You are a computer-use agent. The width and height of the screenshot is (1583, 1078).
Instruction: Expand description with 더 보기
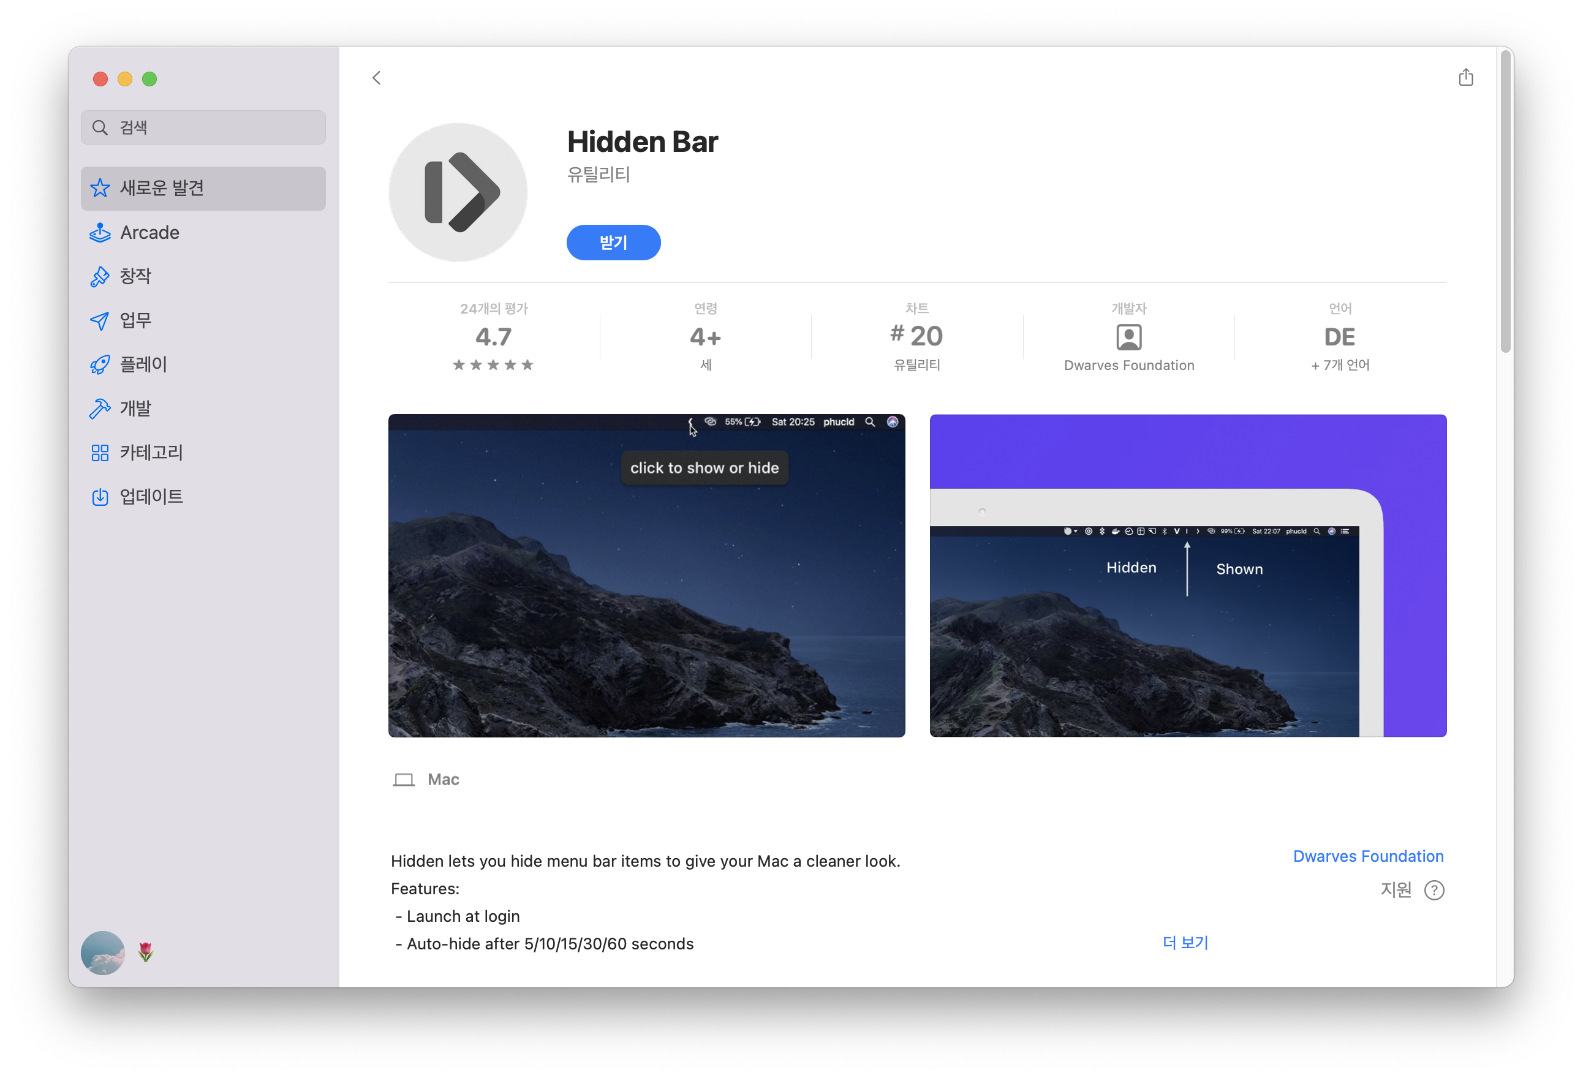(x=1185, y=943)
